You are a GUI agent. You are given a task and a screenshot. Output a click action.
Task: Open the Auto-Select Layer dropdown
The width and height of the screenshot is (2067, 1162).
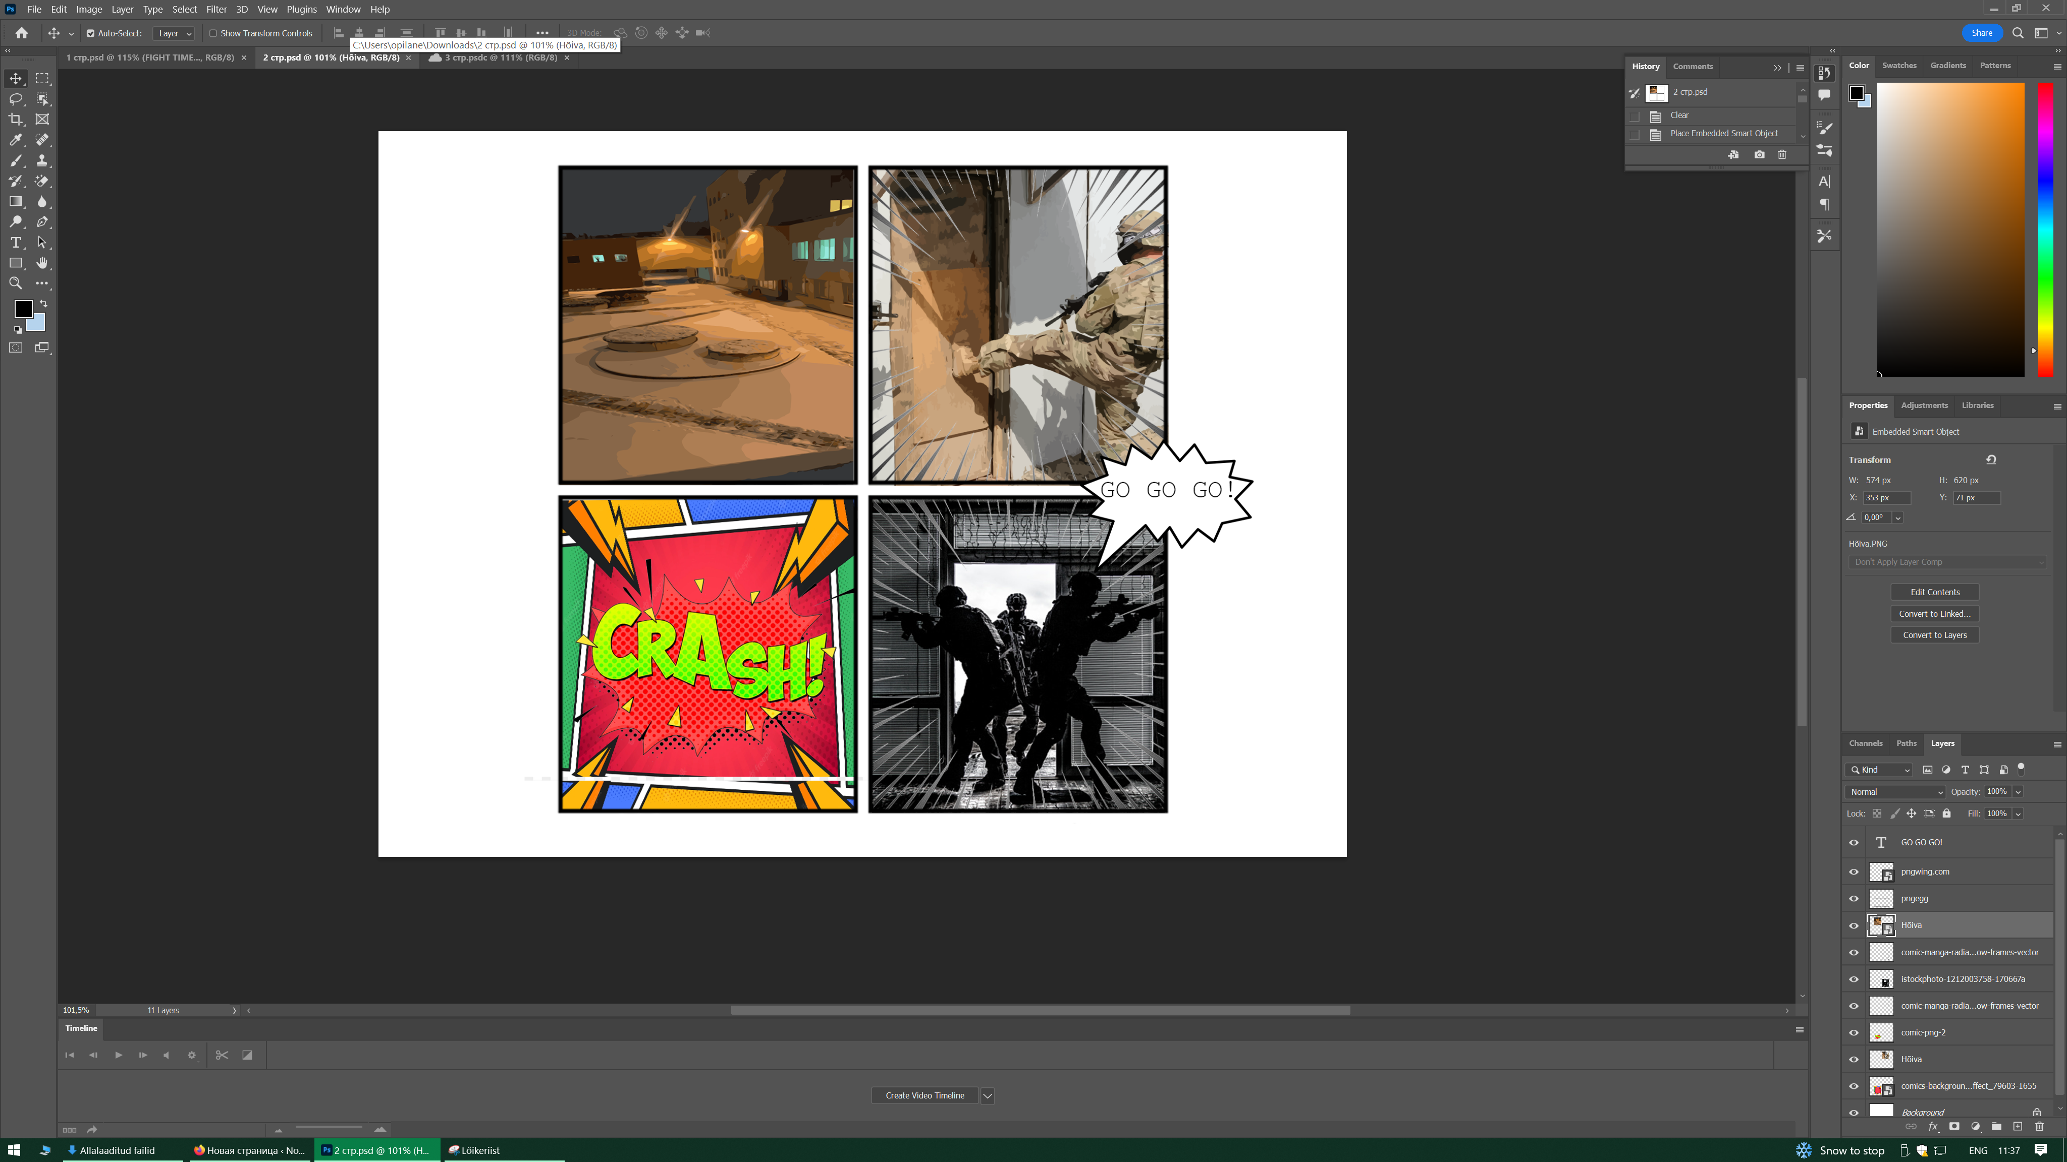174,34
